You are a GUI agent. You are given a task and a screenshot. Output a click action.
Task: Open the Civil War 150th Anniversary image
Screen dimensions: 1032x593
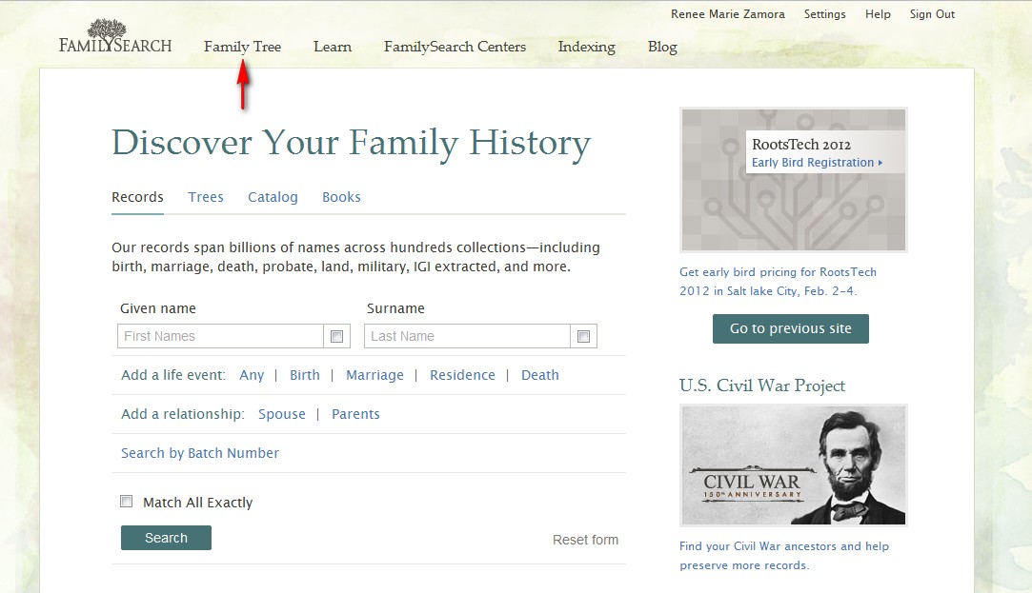(x=794, y=465)
